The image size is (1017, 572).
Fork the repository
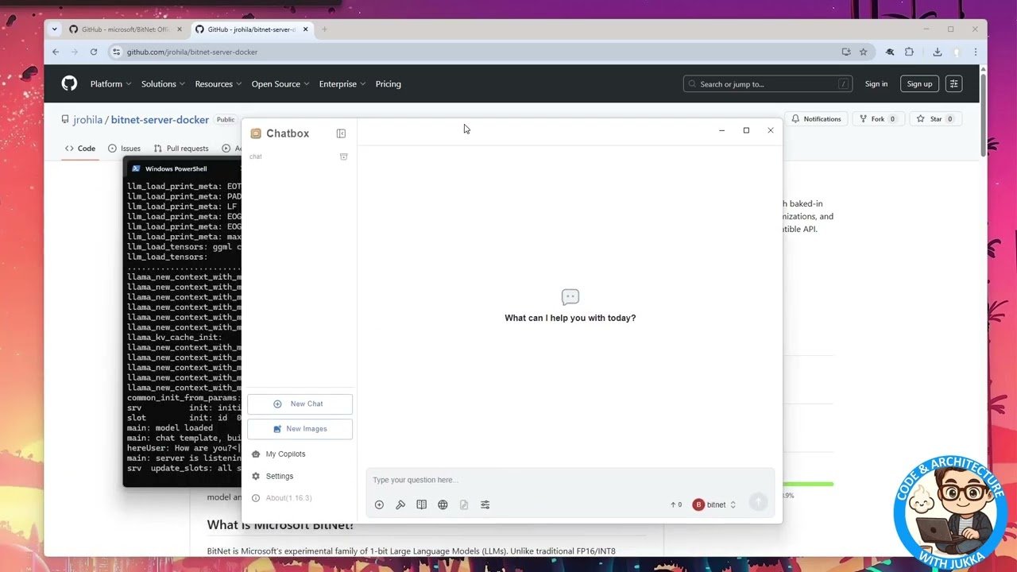pos(877,119)
